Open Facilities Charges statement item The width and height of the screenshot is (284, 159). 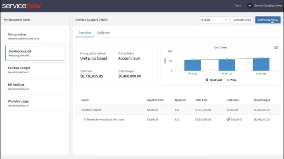35,70
